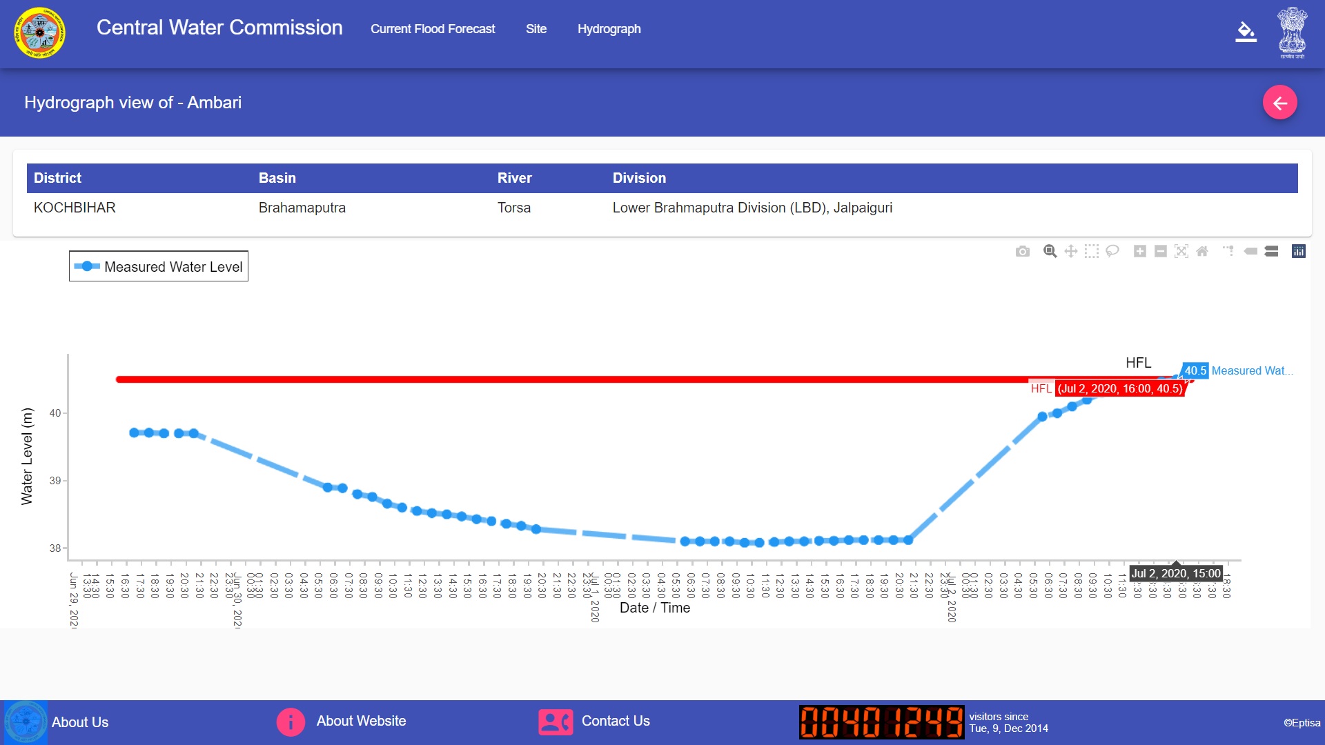Open Current Flood Forecast menu

tap(433, 29)
